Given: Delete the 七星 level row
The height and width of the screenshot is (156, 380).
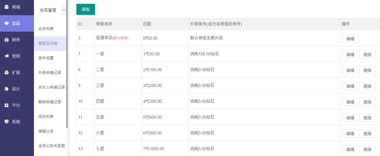Looking at the screenshot, I should [367, 149].
